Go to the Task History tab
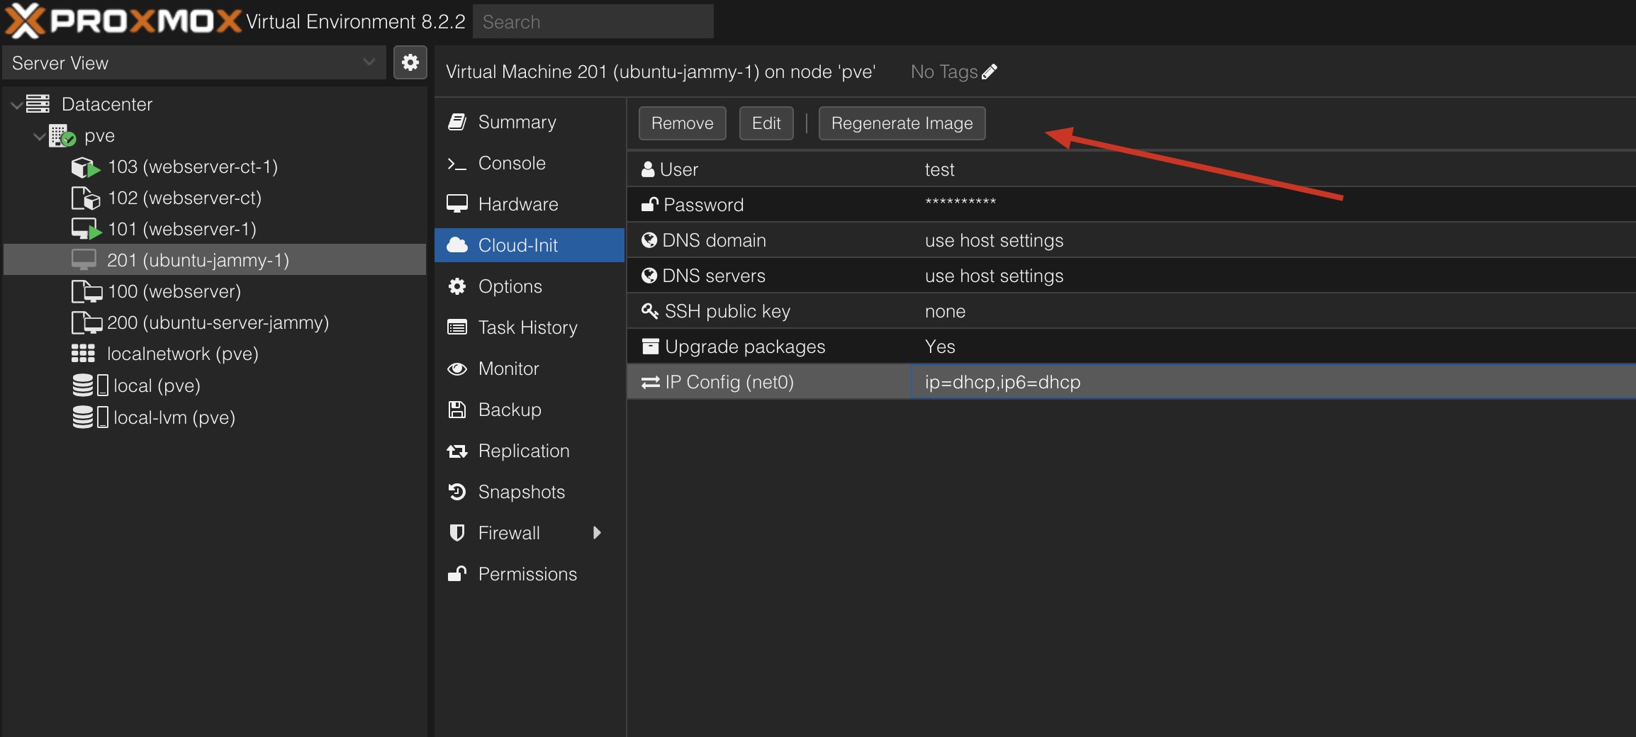The width and height of the screenshot is (1636, 737). 530,327
